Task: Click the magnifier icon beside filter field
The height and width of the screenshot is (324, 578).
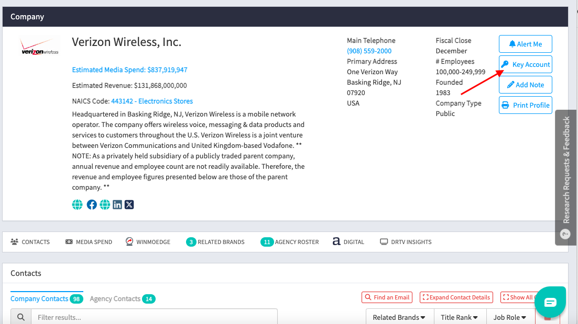Action: [x=21, y=317]
